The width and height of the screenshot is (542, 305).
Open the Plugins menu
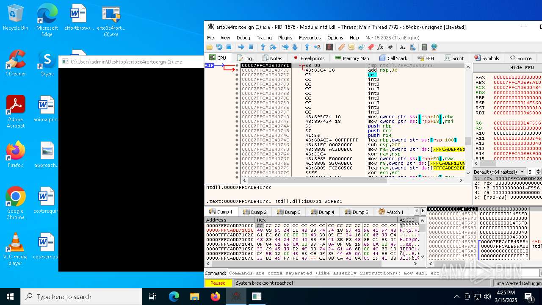(285, 38)
